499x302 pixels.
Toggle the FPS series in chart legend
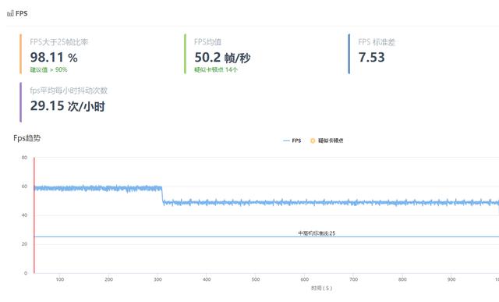pos(292,140)
